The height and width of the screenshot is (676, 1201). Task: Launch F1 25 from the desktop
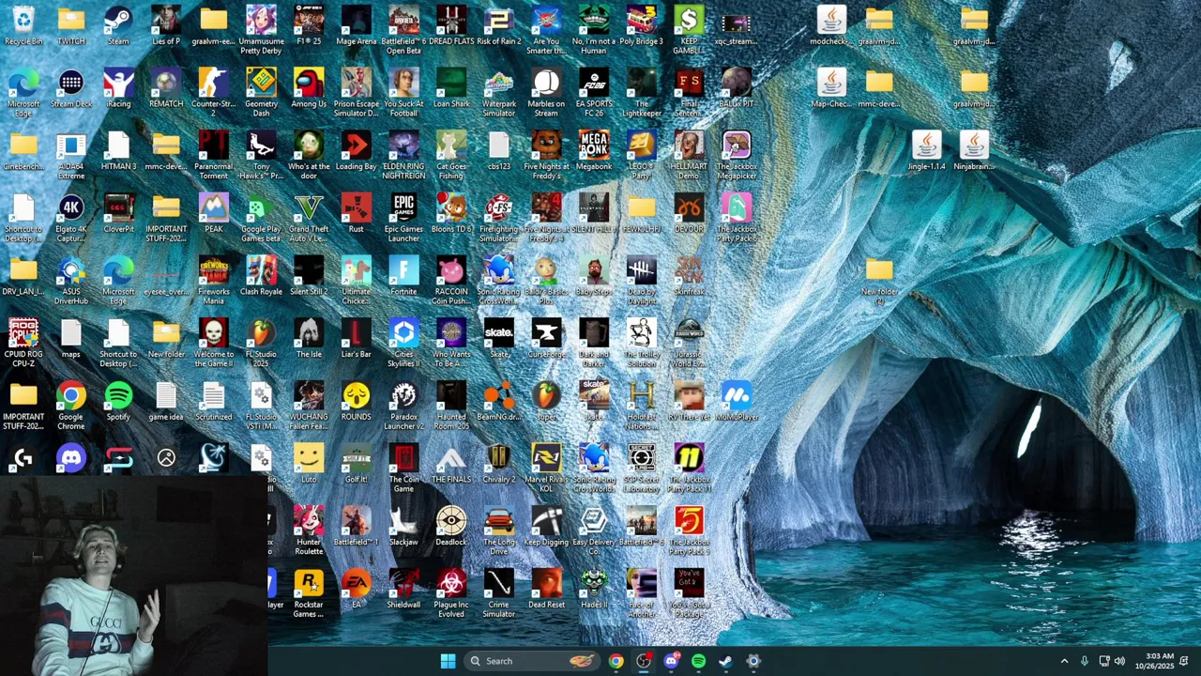(309, 25)
